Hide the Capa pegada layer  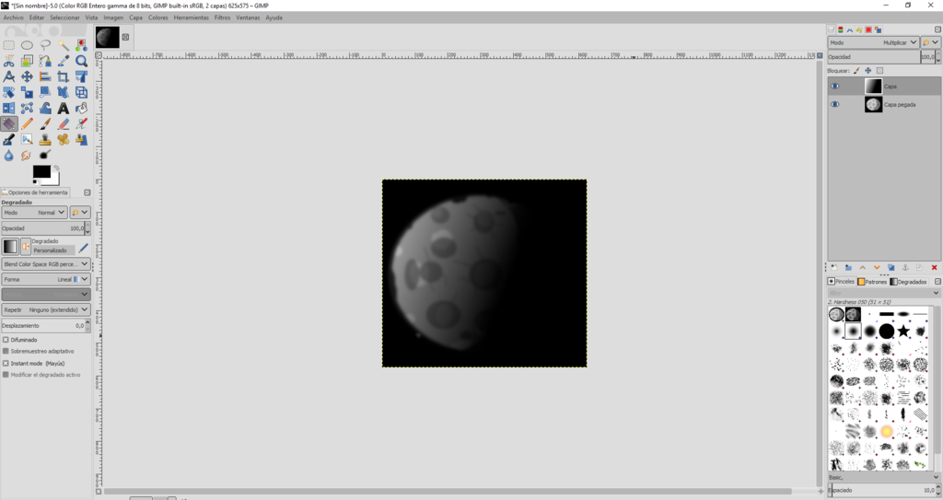click(834, 104)
